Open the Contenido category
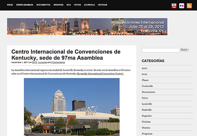197x136 pixels. click(147, 86)
